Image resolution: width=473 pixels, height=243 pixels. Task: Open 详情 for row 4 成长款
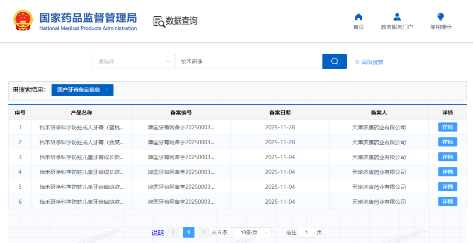tap(448, 172)
